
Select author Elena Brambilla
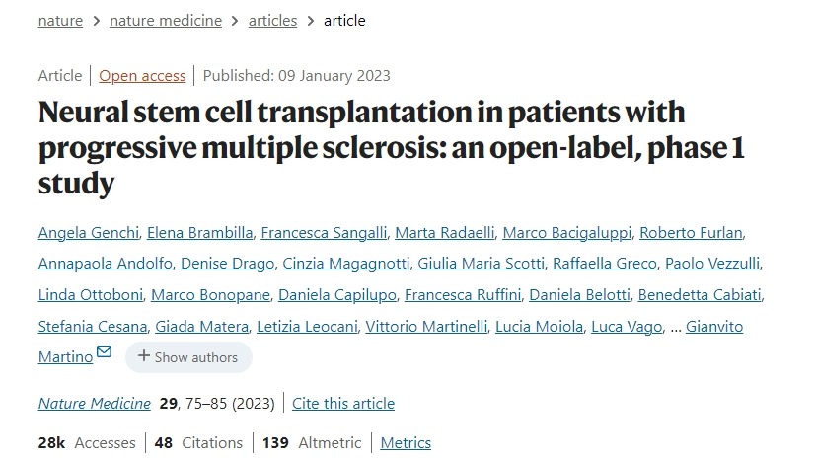(x=199, y=233)
